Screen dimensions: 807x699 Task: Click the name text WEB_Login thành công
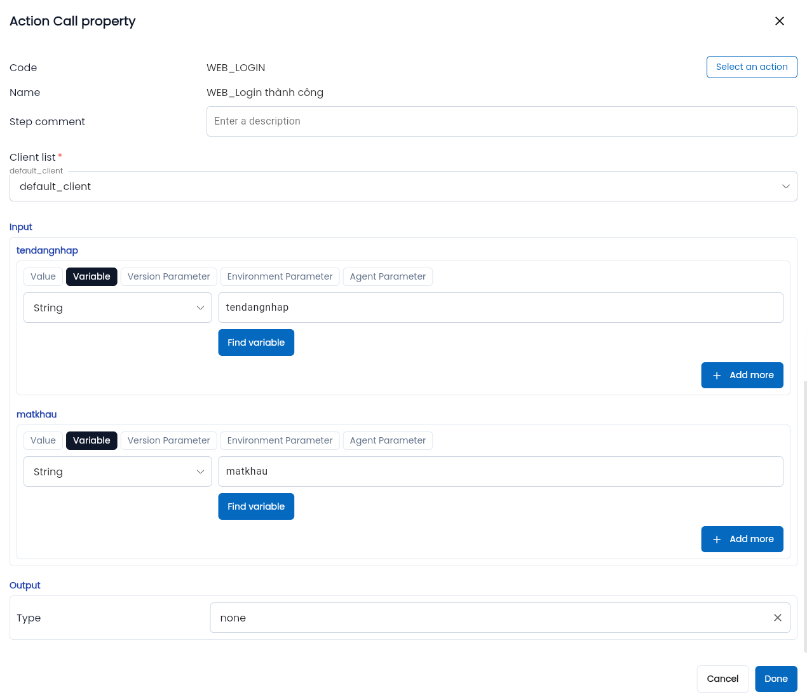(x=265, y=92)
